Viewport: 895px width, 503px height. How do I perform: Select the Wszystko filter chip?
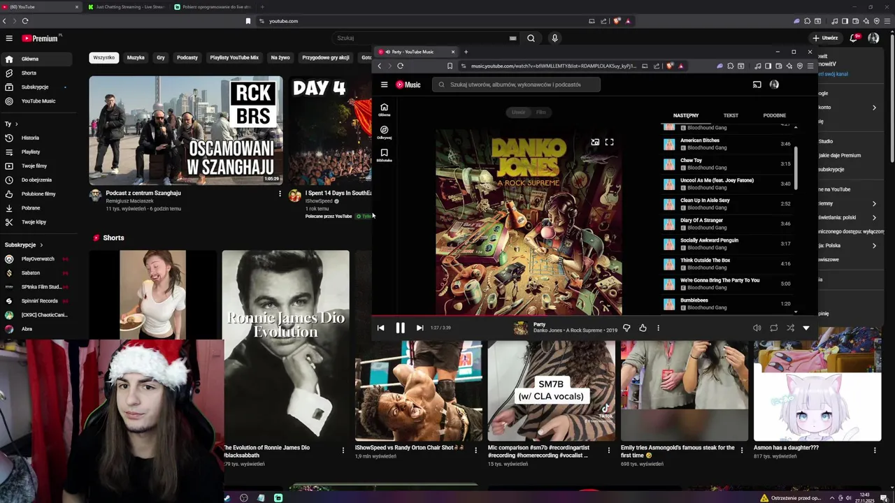pos(103,57)
